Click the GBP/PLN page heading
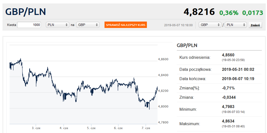 (x=25, y=12)
